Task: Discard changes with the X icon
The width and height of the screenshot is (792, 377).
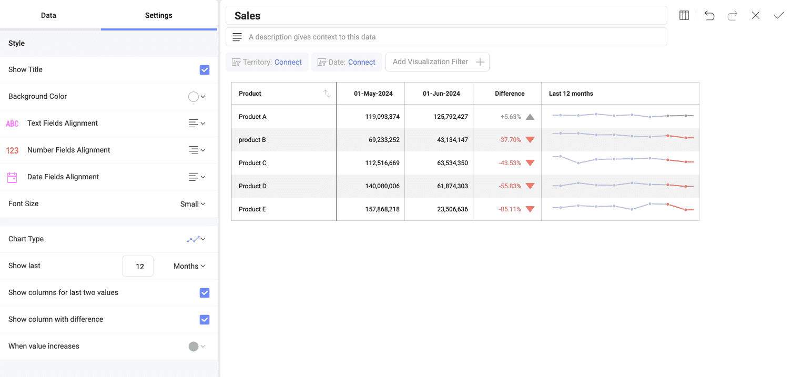Action: [x=756, y=15]
